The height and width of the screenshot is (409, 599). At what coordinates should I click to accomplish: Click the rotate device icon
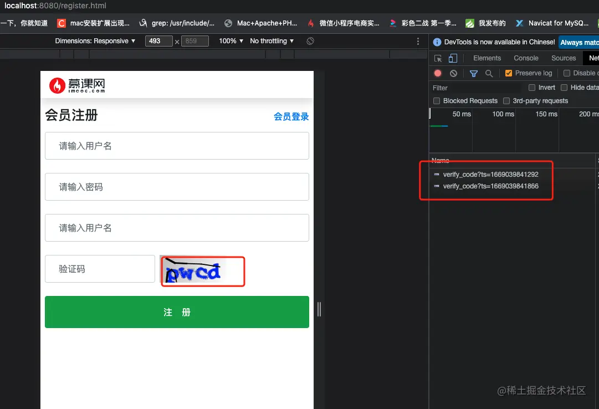310,41
